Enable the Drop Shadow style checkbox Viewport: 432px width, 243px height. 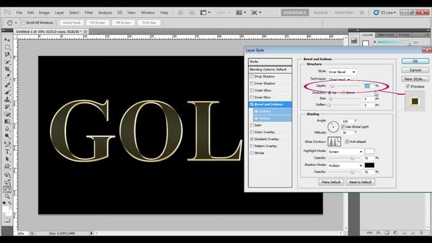click(252, 76)
